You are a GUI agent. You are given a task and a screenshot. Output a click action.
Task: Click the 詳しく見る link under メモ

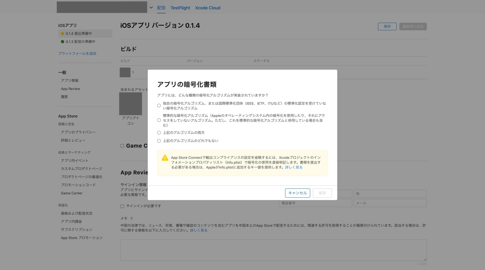coord(199,230)
